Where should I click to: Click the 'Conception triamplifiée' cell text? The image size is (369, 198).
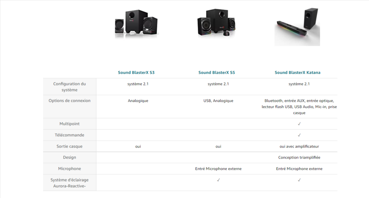(299, 158)
